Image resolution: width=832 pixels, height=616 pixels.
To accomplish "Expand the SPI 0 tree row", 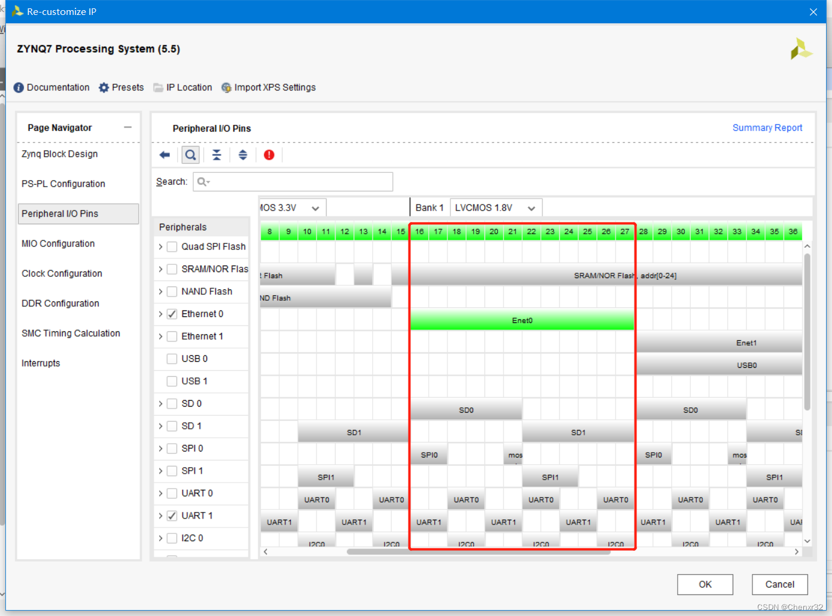I will pyautogui.click(x=160, y=449).
